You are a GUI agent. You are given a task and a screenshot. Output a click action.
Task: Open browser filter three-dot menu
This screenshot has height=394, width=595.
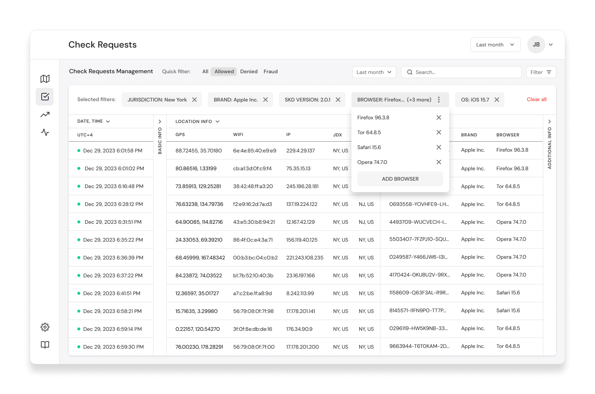tap(439, 100)
